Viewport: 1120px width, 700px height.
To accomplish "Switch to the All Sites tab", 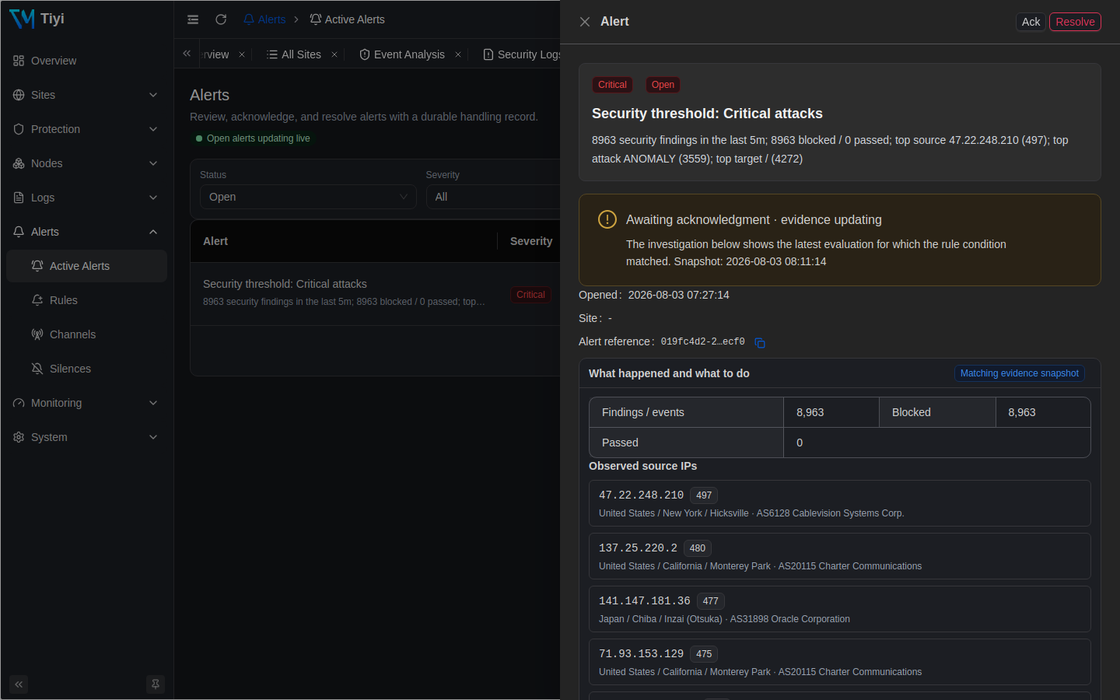I will pos(294,54).
